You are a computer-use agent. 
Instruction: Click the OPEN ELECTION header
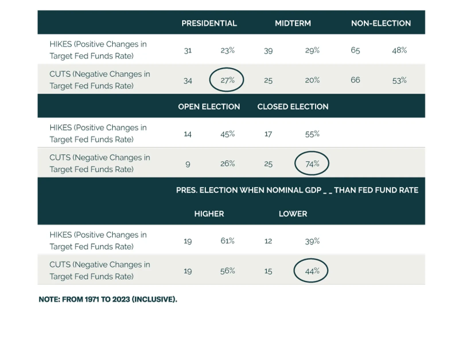[209, 106]
